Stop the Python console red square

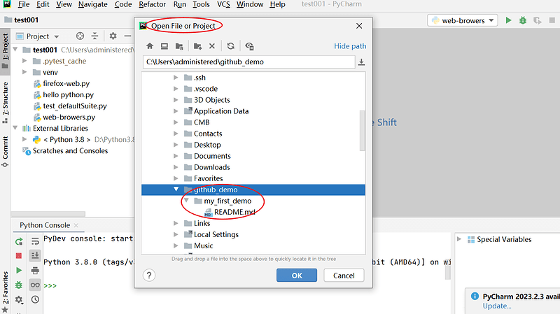pos(19,256)
